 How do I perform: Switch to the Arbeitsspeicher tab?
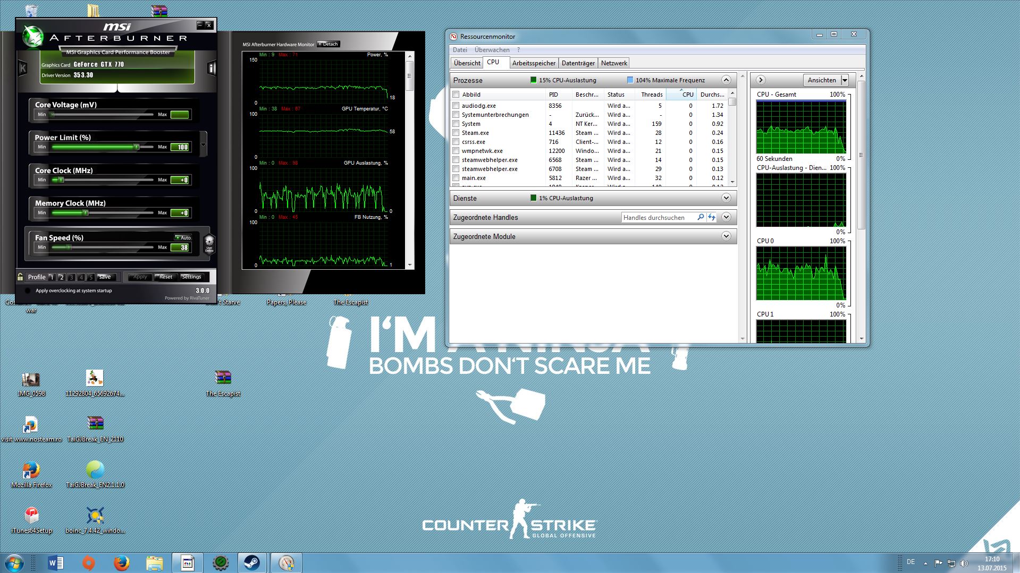[x=534, y=63]
